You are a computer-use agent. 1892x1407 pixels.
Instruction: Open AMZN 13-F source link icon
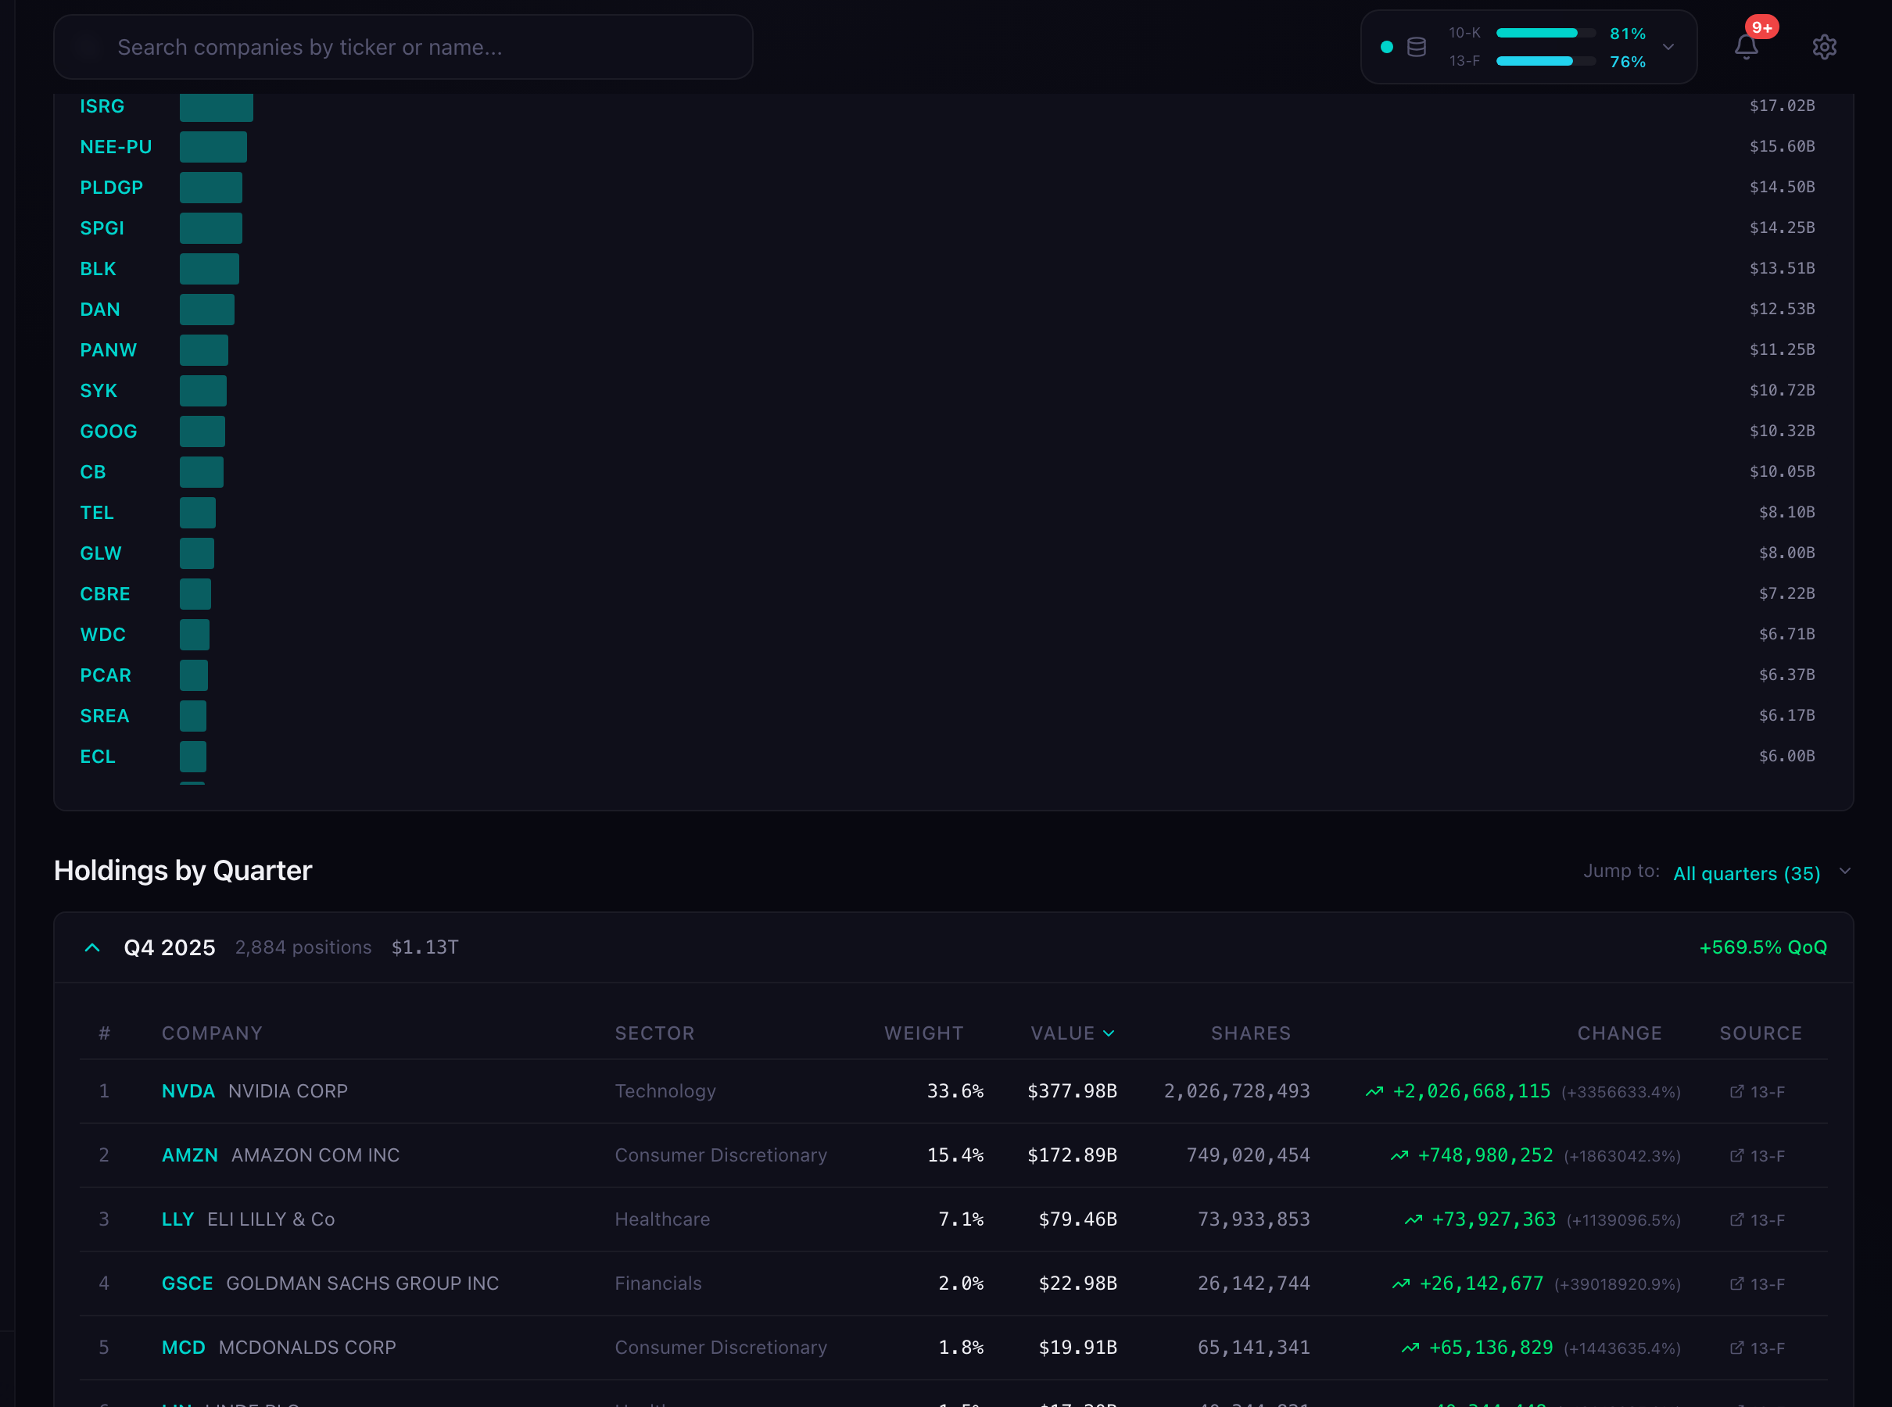tap(1736, 1155)
